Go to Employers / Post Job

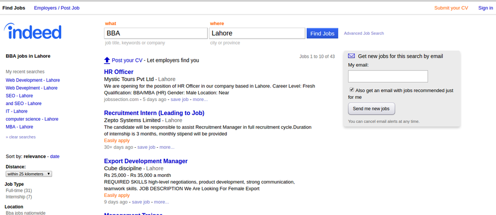(57, 8)
